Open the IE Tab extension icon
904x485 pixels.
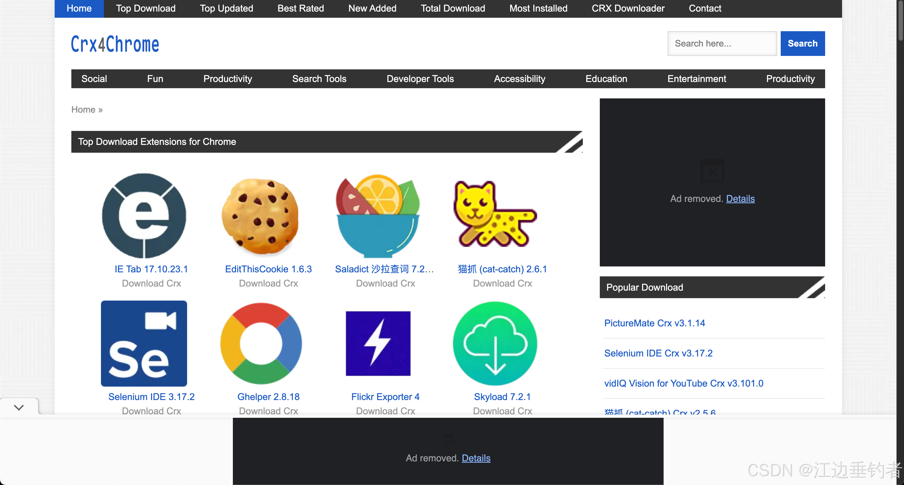pyautogui.click(x=144, y=216)
